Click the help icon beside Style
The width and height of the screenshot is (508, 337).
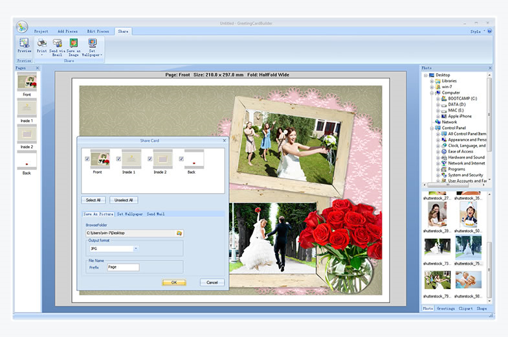click(489, 31)
